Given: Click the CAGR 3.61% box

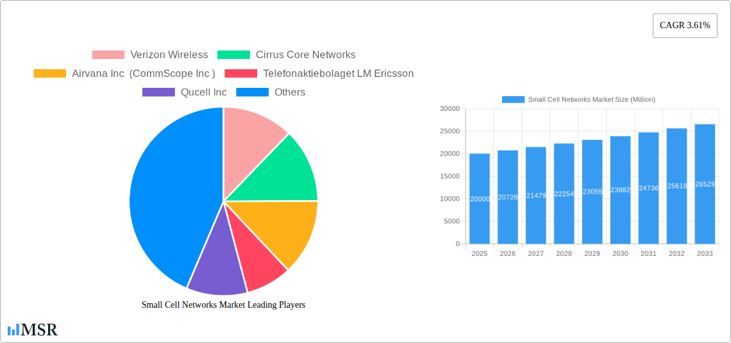Looking at the screenshot, I should tap(685, 26).
